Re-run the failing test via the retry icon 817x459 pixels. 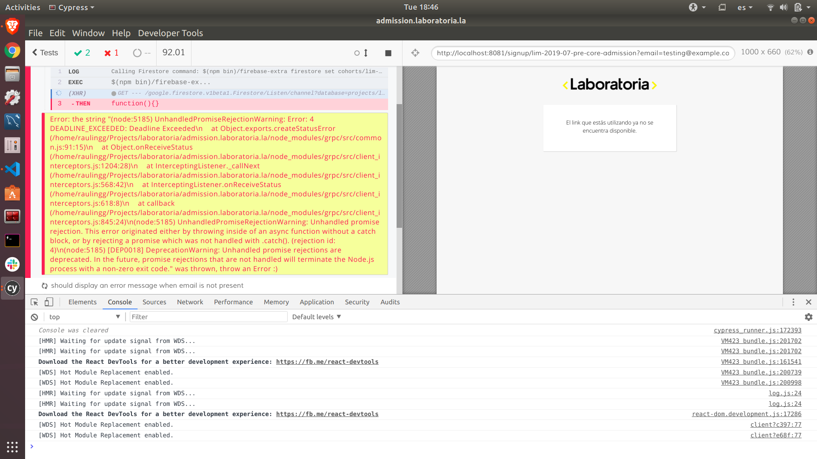coord(44,285)
